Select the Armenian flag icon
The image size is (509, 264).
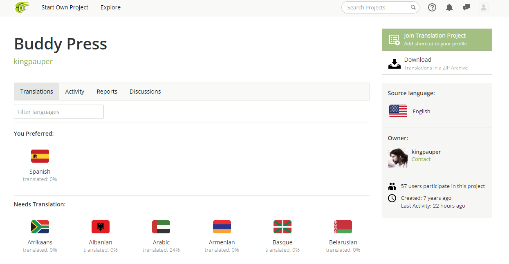click(x=222, y=227)
